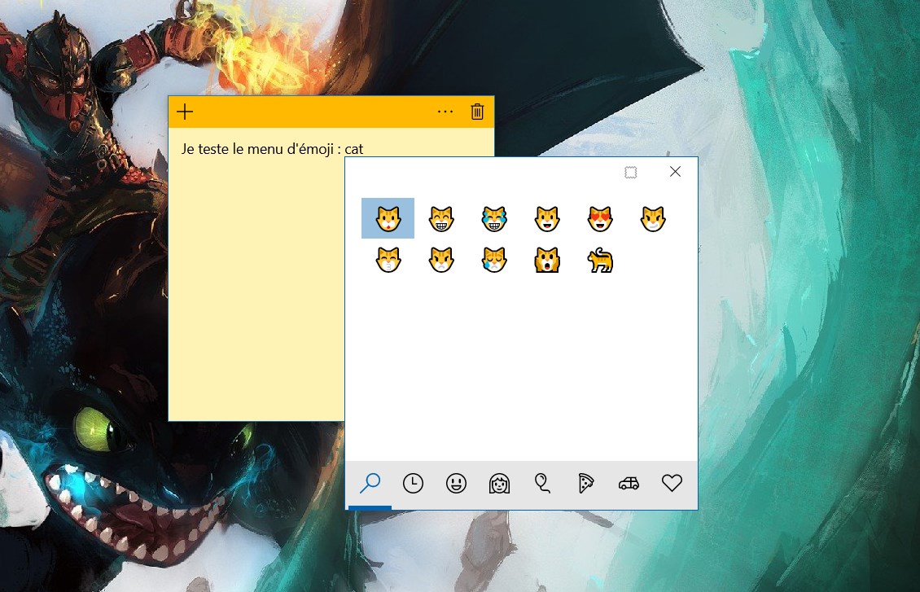Choose the pouting angry cat emoji
This screenshot has width=920, height=592.
pos(440,260)
